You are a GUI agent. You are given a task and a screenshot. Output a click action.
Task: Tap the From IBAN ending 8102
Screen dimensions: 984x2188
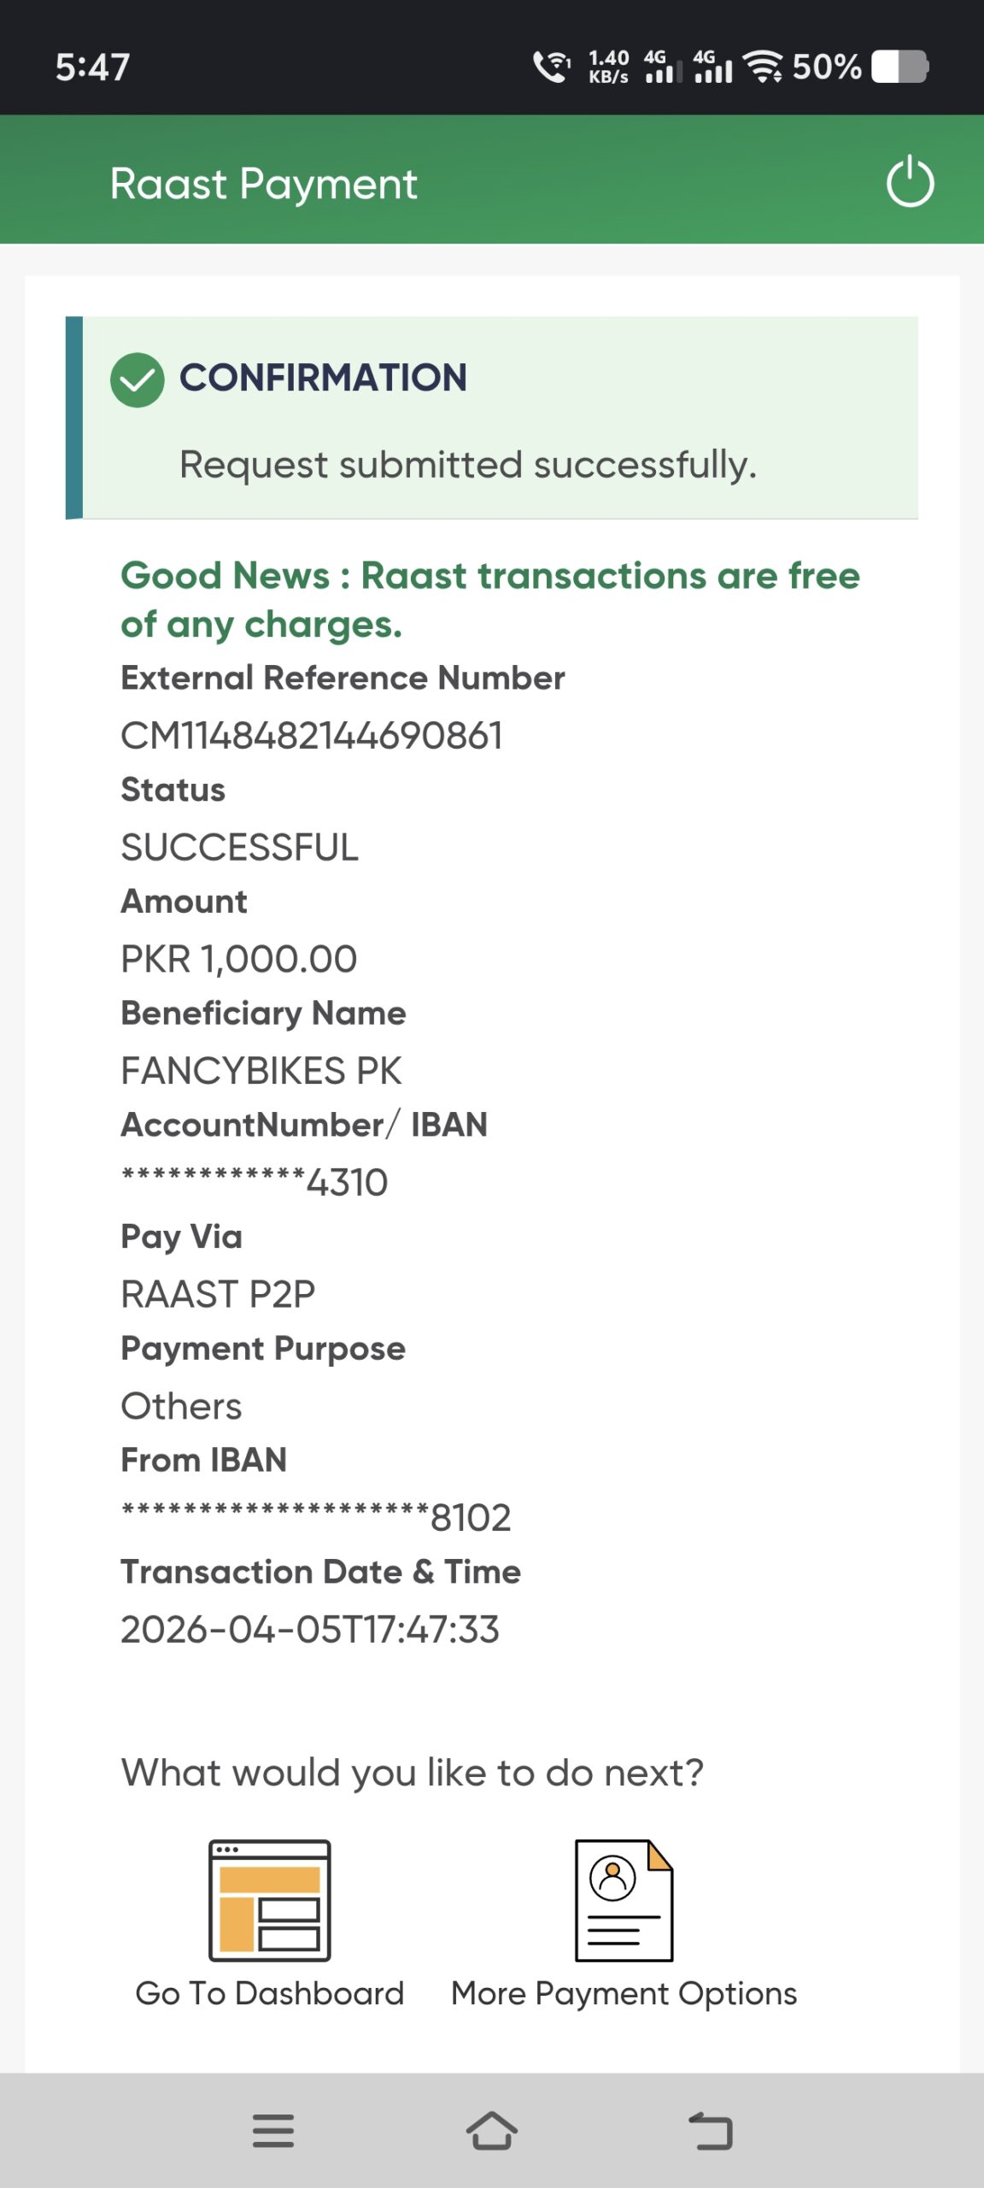[x=316, y=1518]
